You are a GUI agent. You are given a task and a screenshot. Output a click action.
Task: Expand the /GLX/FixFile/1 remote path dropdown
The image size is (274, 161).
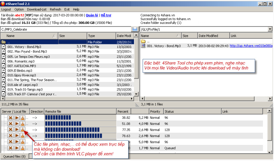(x=270, y=29)
